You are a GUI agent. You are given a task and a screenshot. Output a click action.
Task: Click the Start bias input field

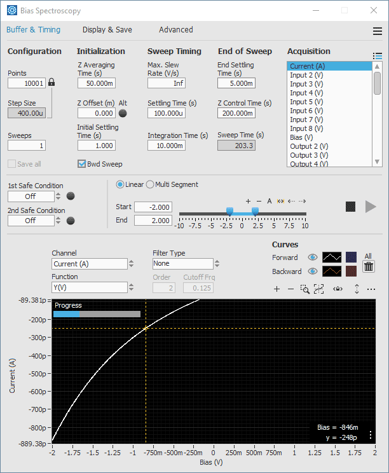[x=153, y=207]
